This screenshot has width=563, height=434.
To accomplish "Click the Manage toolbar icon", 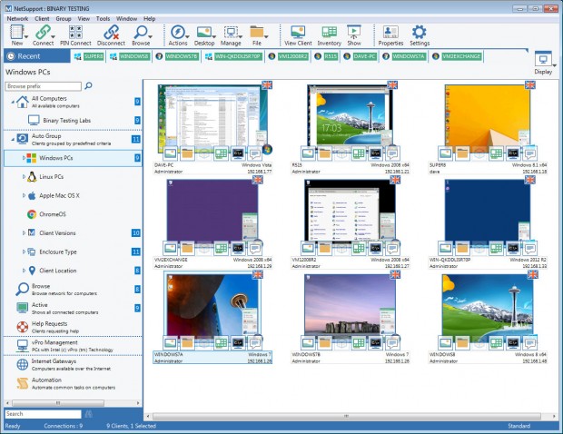I will tap(231, 33).
